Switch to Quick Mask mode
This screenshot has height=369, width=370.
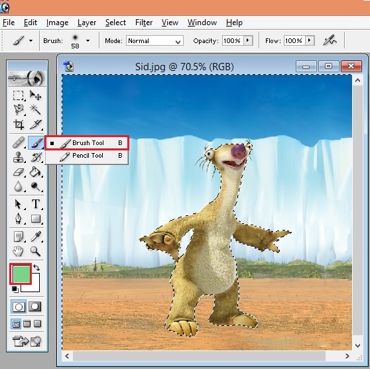tap(35, 306)
